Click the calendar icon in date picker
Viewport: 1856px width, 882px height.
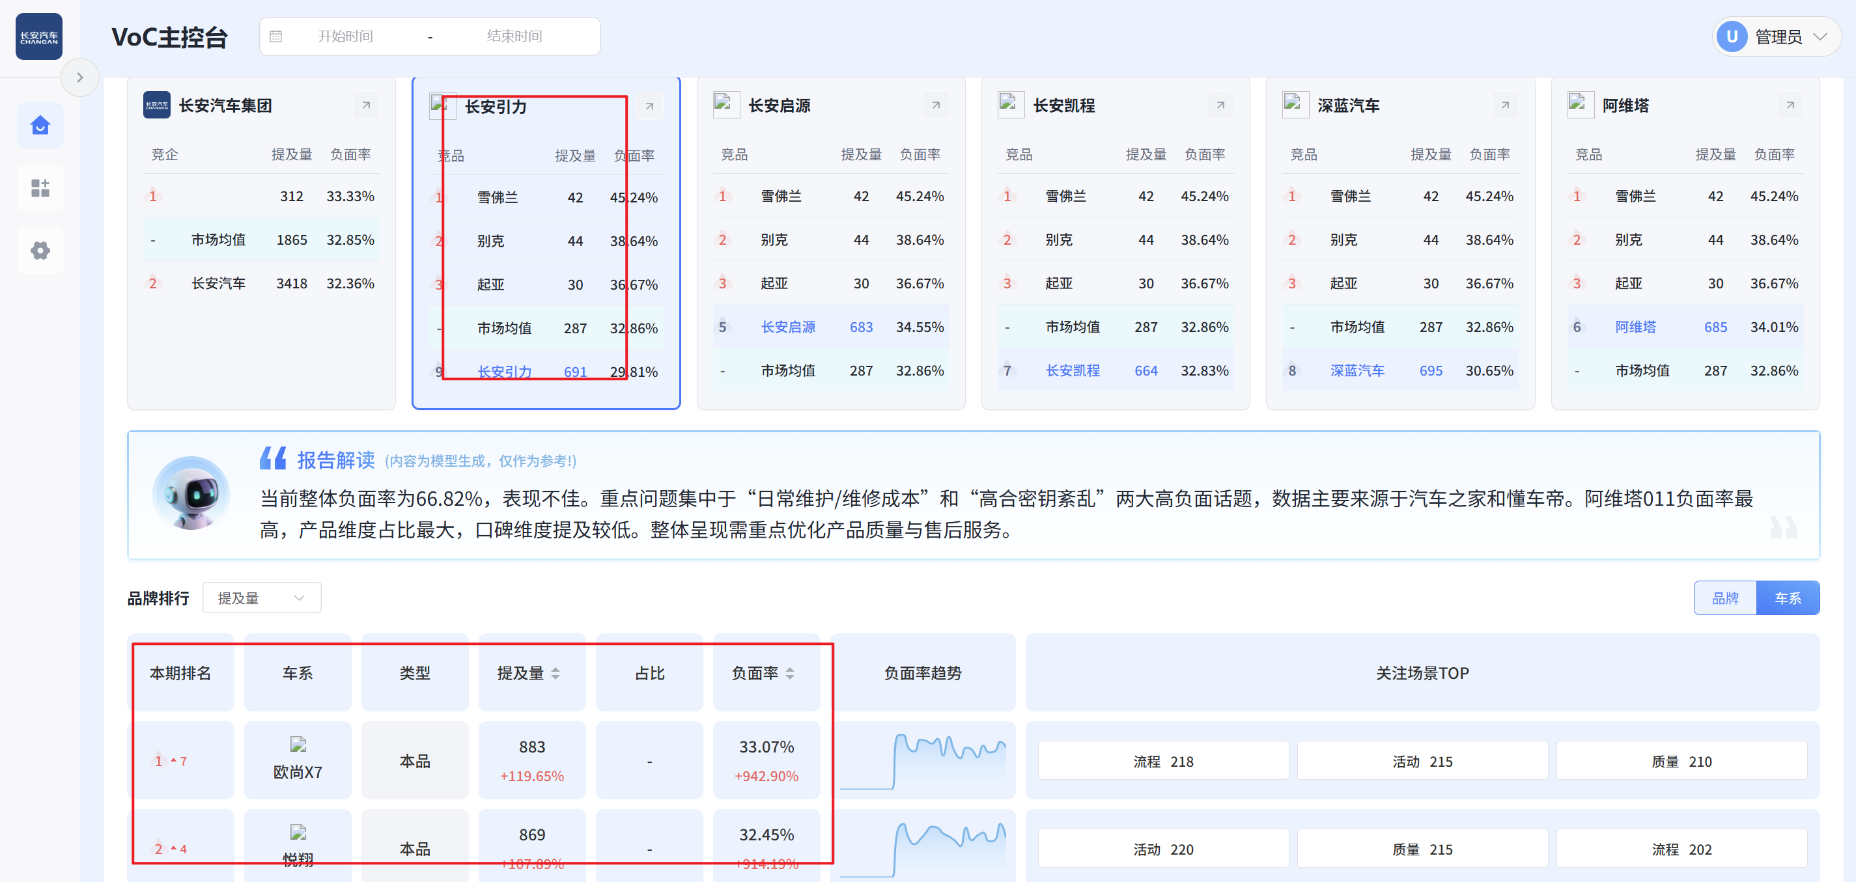coord(276,36)
